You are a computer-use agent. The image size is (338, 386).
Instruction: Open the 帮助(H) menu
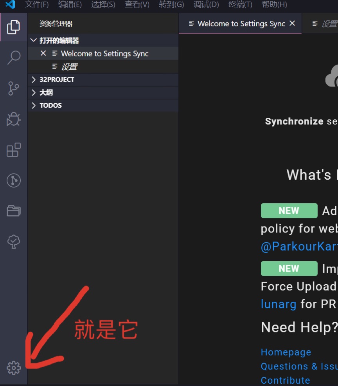(275, 5)
